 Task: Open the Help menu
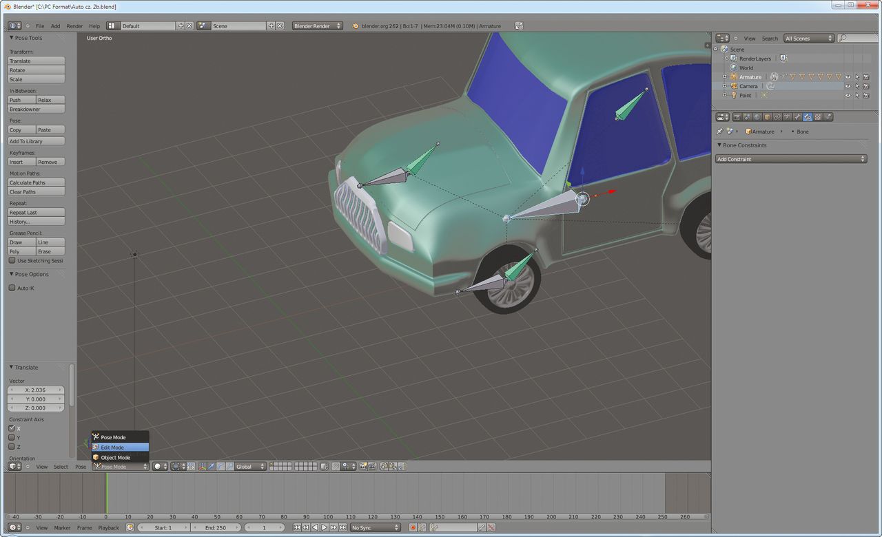94,26
